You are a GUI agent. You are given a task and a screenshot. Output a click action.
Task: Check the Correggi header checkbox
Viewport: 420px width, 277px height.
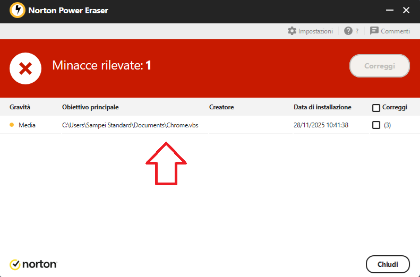point(376,108)
